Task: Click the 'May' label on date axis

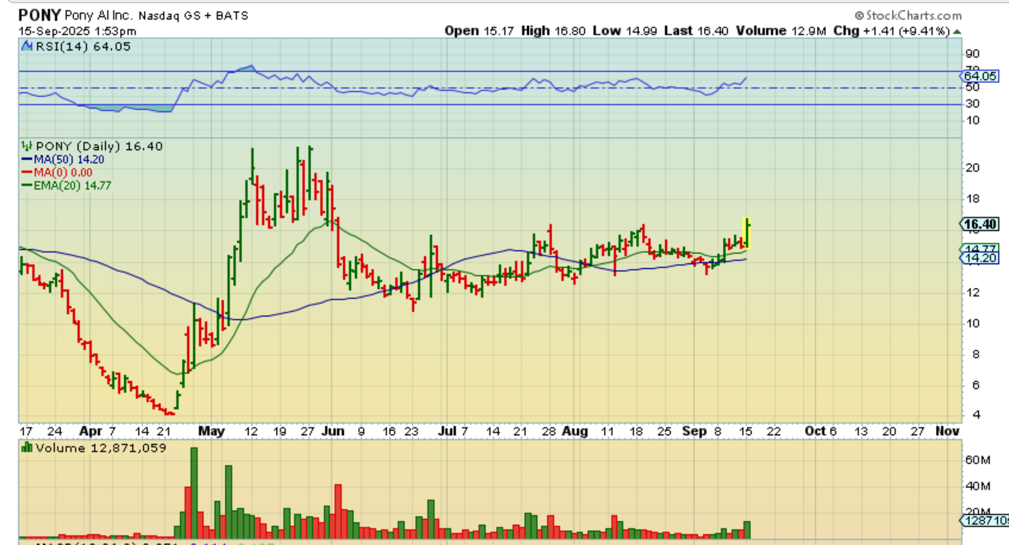Action: [212, 431]
